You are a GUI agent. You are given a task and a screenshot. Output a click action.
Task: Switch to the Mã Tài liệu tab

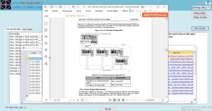point(28,29)
